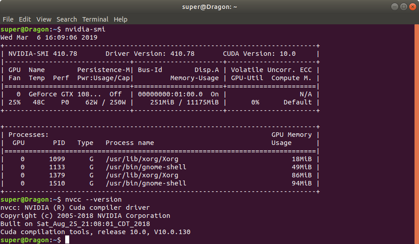The width and height of the screenshot is (419, 244).
Task: Click 'release 10.0, V10.0.130' text
Action: (144, 232)
